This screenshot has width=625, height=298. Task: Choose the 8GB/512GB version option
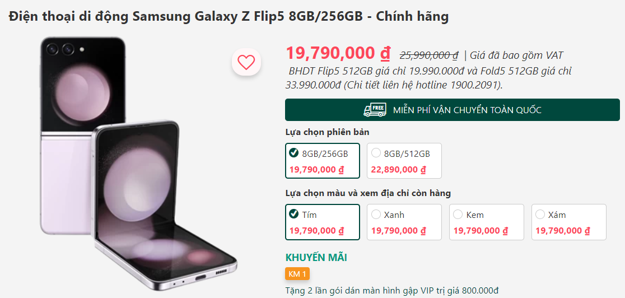[x=404, y=161]
